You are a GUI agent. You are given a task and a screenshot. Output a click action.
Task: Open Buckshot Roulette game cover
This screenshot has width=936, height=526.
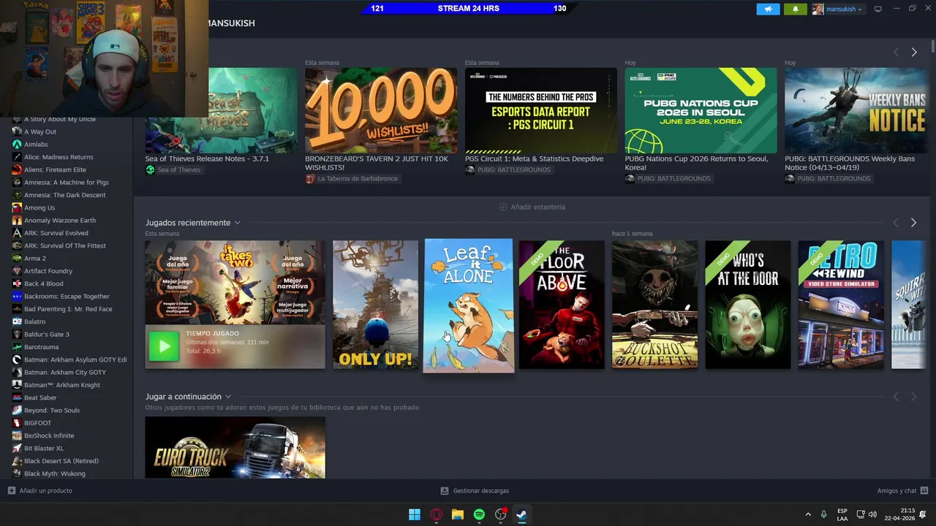click(654, 305)
